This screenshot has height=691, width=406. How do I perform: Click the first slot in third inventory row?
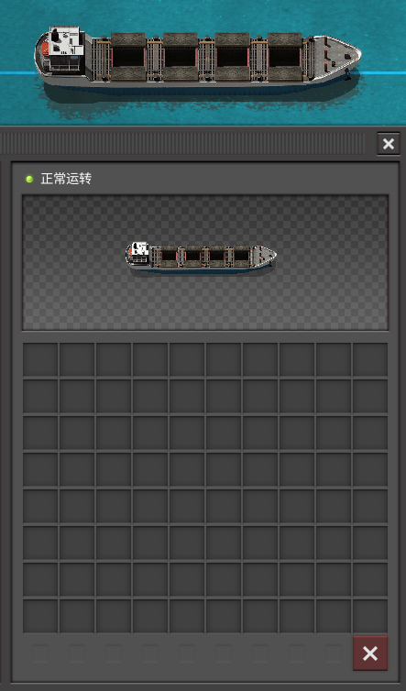click(40, 433)
